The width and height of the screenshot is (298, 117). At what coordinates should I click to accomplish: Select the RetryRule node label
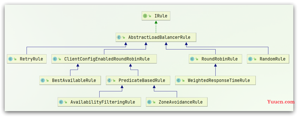[x=31, y=59]
